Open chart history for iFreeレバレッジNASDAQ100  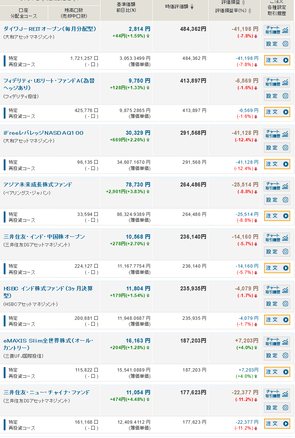277,134
